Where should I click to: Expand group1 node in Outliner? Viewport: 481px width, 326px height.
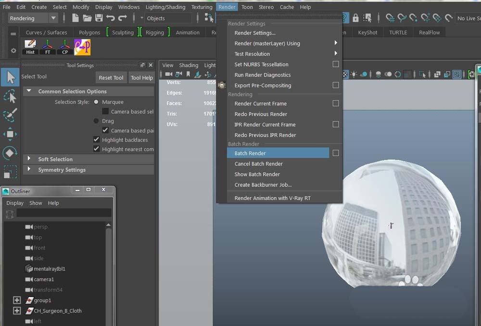point(17,301)
